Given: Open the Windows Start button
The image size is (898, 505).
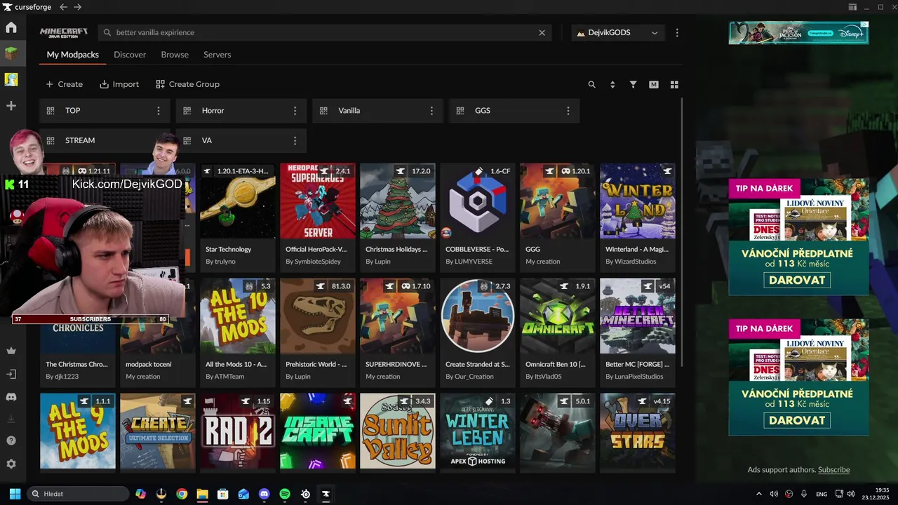Looking at the screenshot, I should pyautogui.click(x=15, y=494).
